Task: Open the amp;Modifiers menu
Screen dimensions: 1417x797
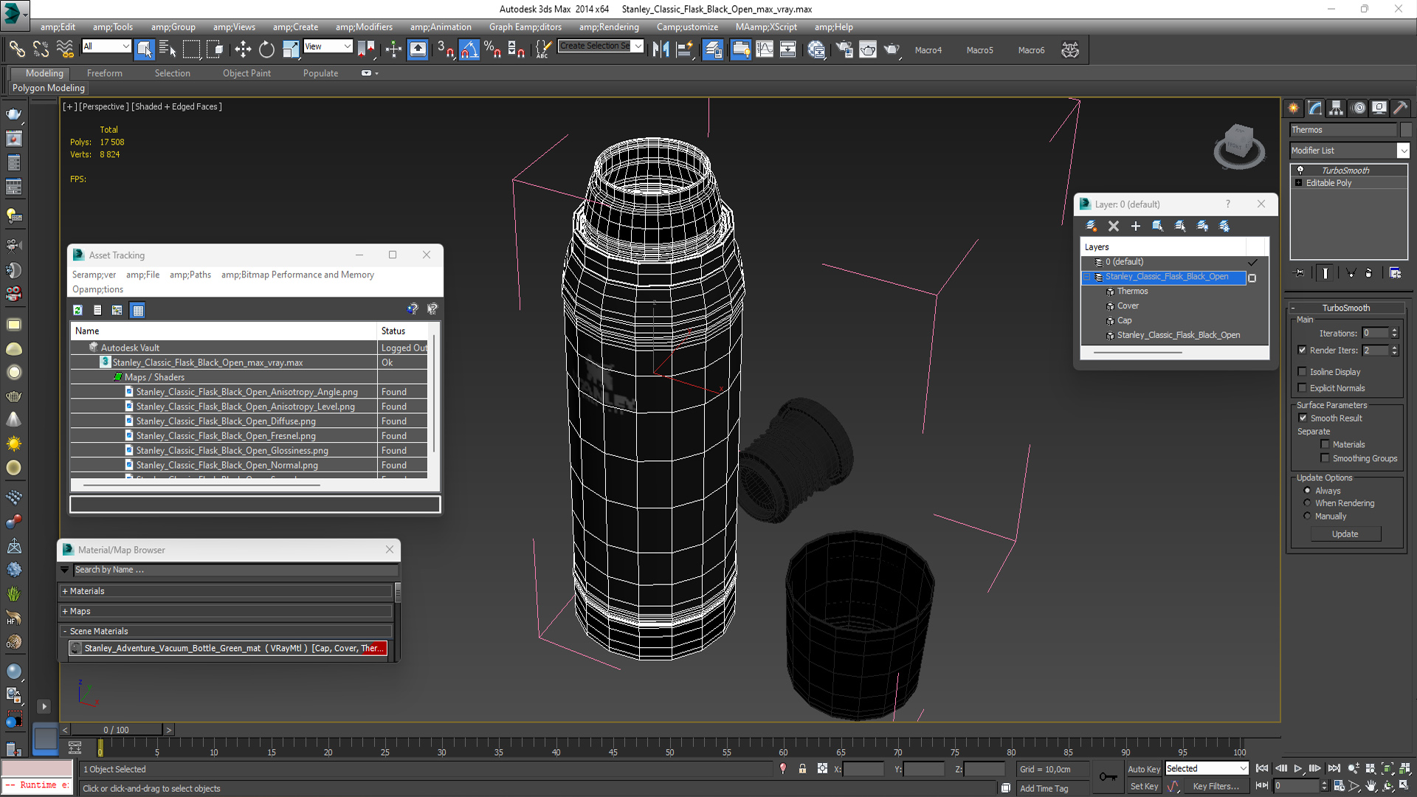Action: tap(364, 27)
